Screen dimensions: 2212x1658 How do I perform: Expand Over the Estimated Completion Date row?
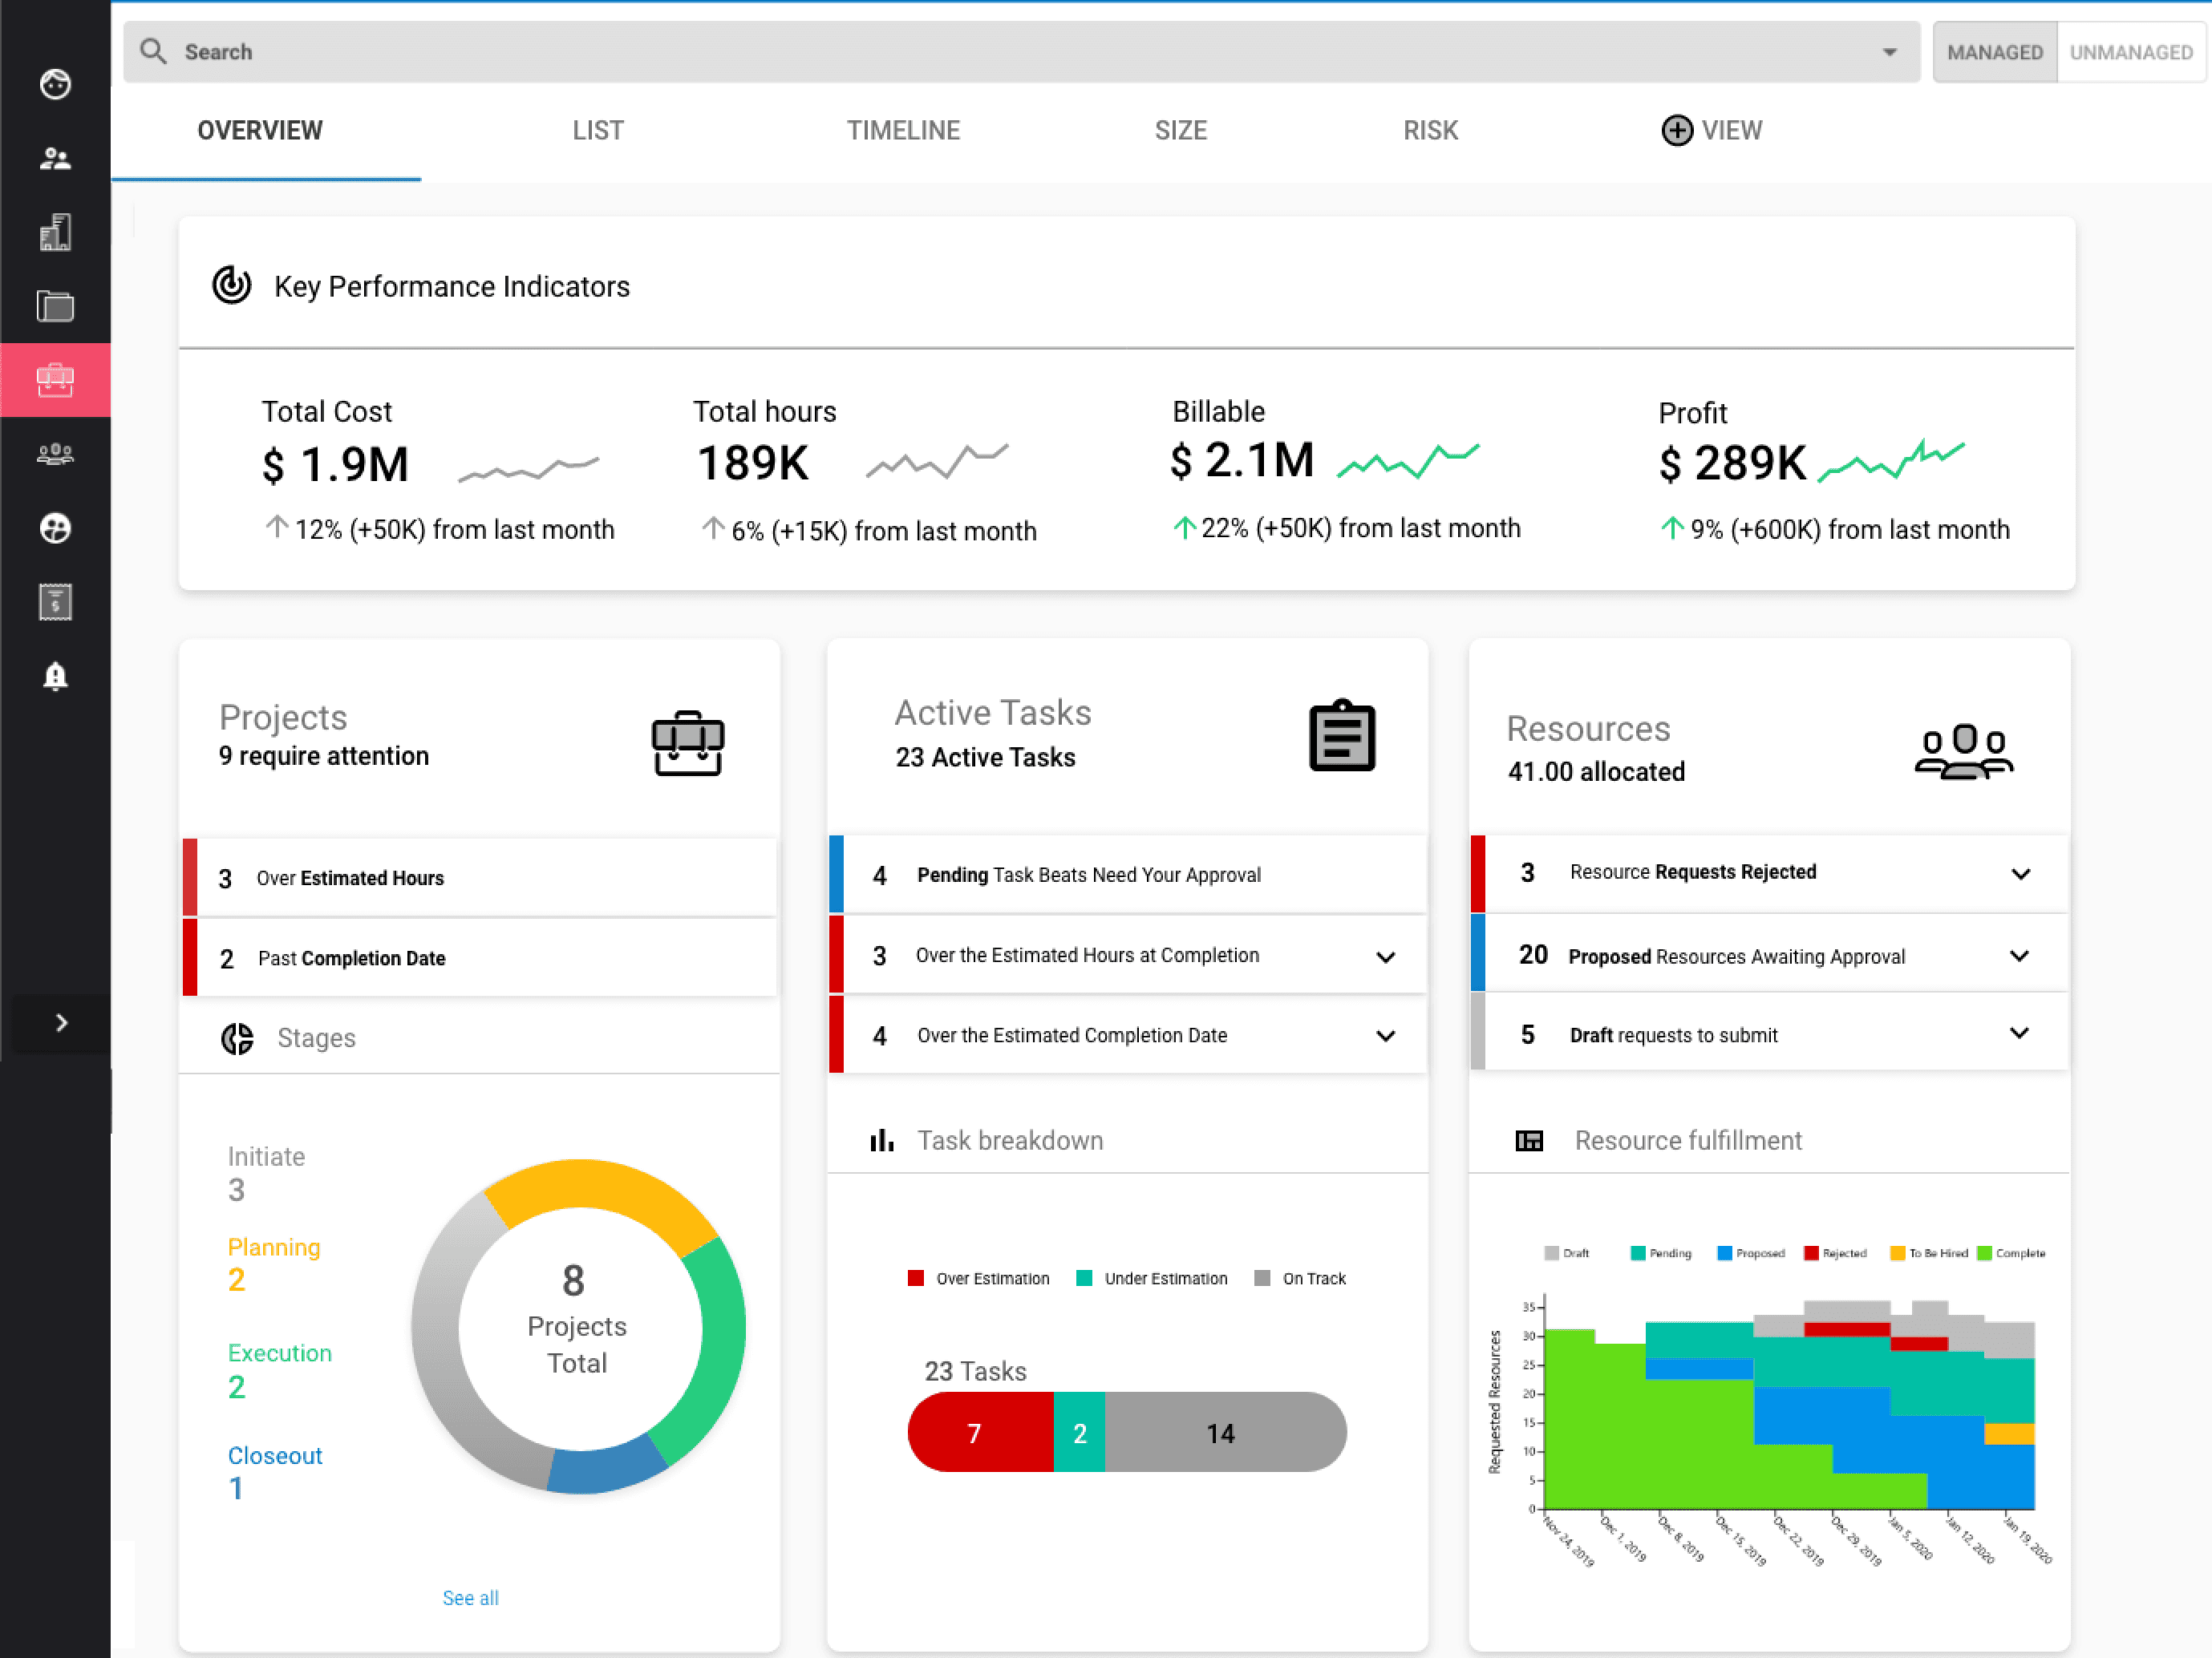(x=1385, y=1037)
